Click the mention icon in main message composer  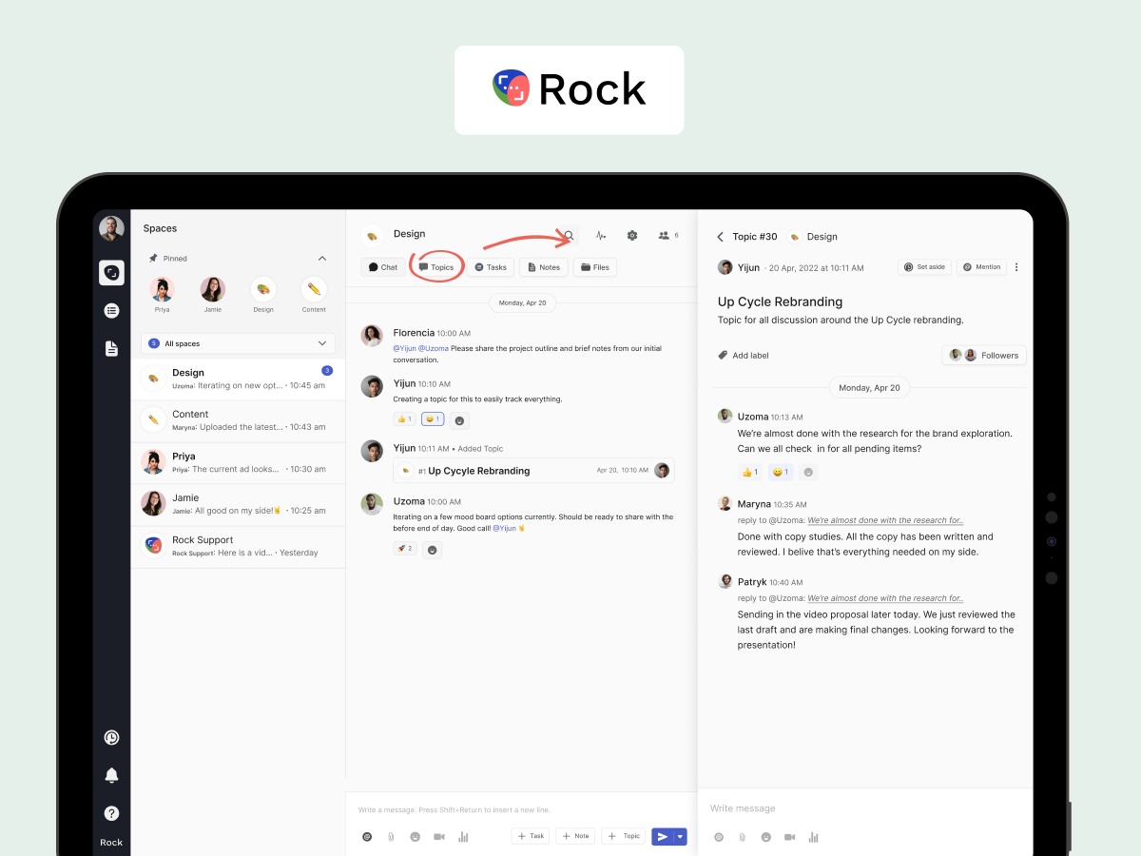(367, 837)
